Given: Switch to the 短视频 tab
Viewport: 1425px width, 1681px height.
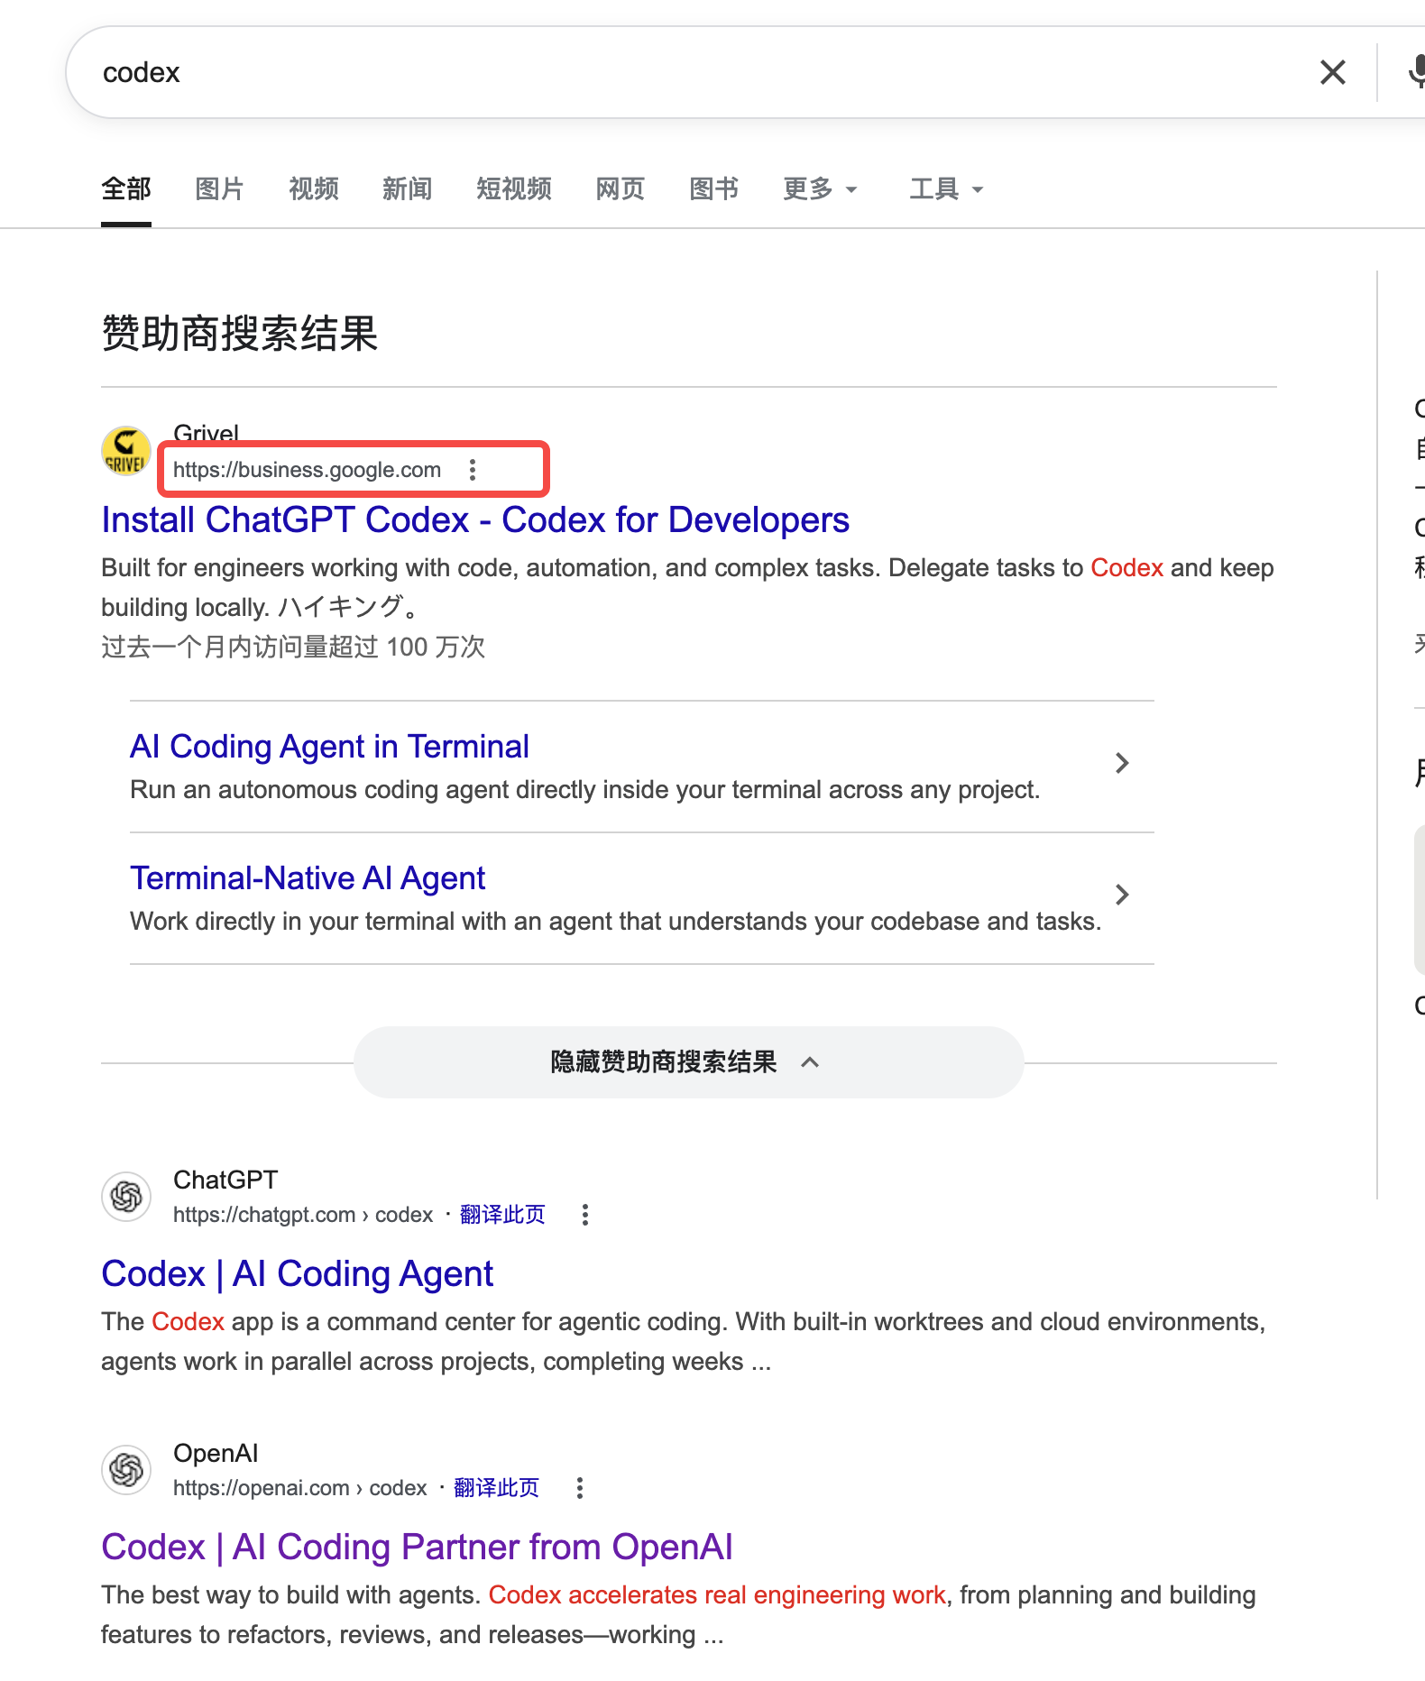Looking at the screenshot, I should (x=514, y=189).
